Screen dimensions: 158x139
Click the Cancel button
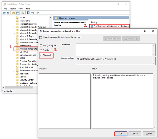pyautogui.click(x=135, y=134)
